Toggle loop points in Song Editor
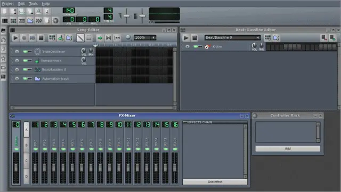 coord(108,38)
